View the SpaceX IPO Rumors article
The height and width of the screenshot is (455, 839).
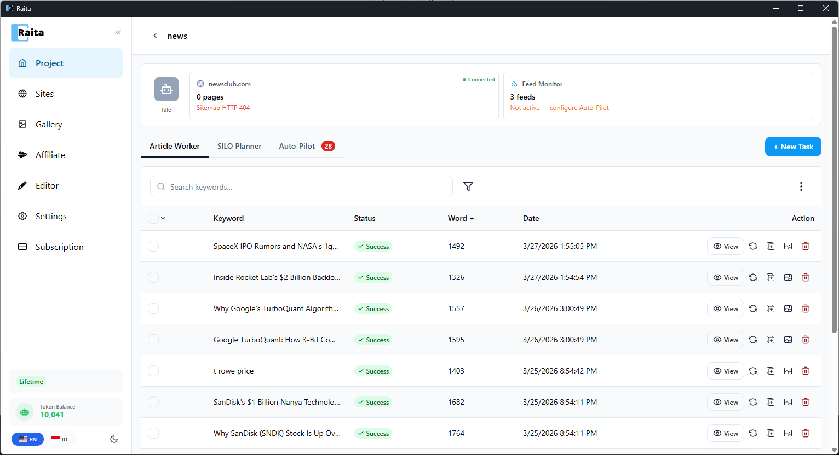pos(726,246)
